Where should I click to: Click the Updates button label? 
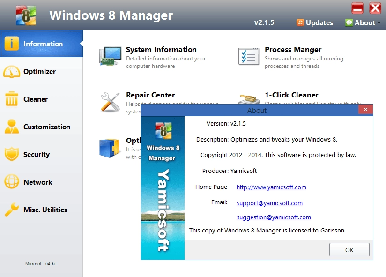319,23
